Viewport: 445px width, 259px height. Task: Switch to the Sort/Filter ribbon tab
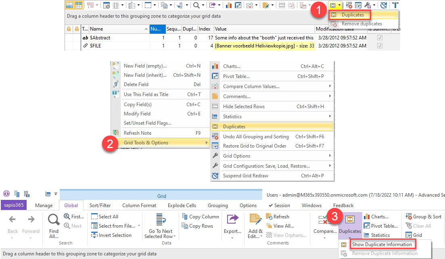(x=100, y=205)
